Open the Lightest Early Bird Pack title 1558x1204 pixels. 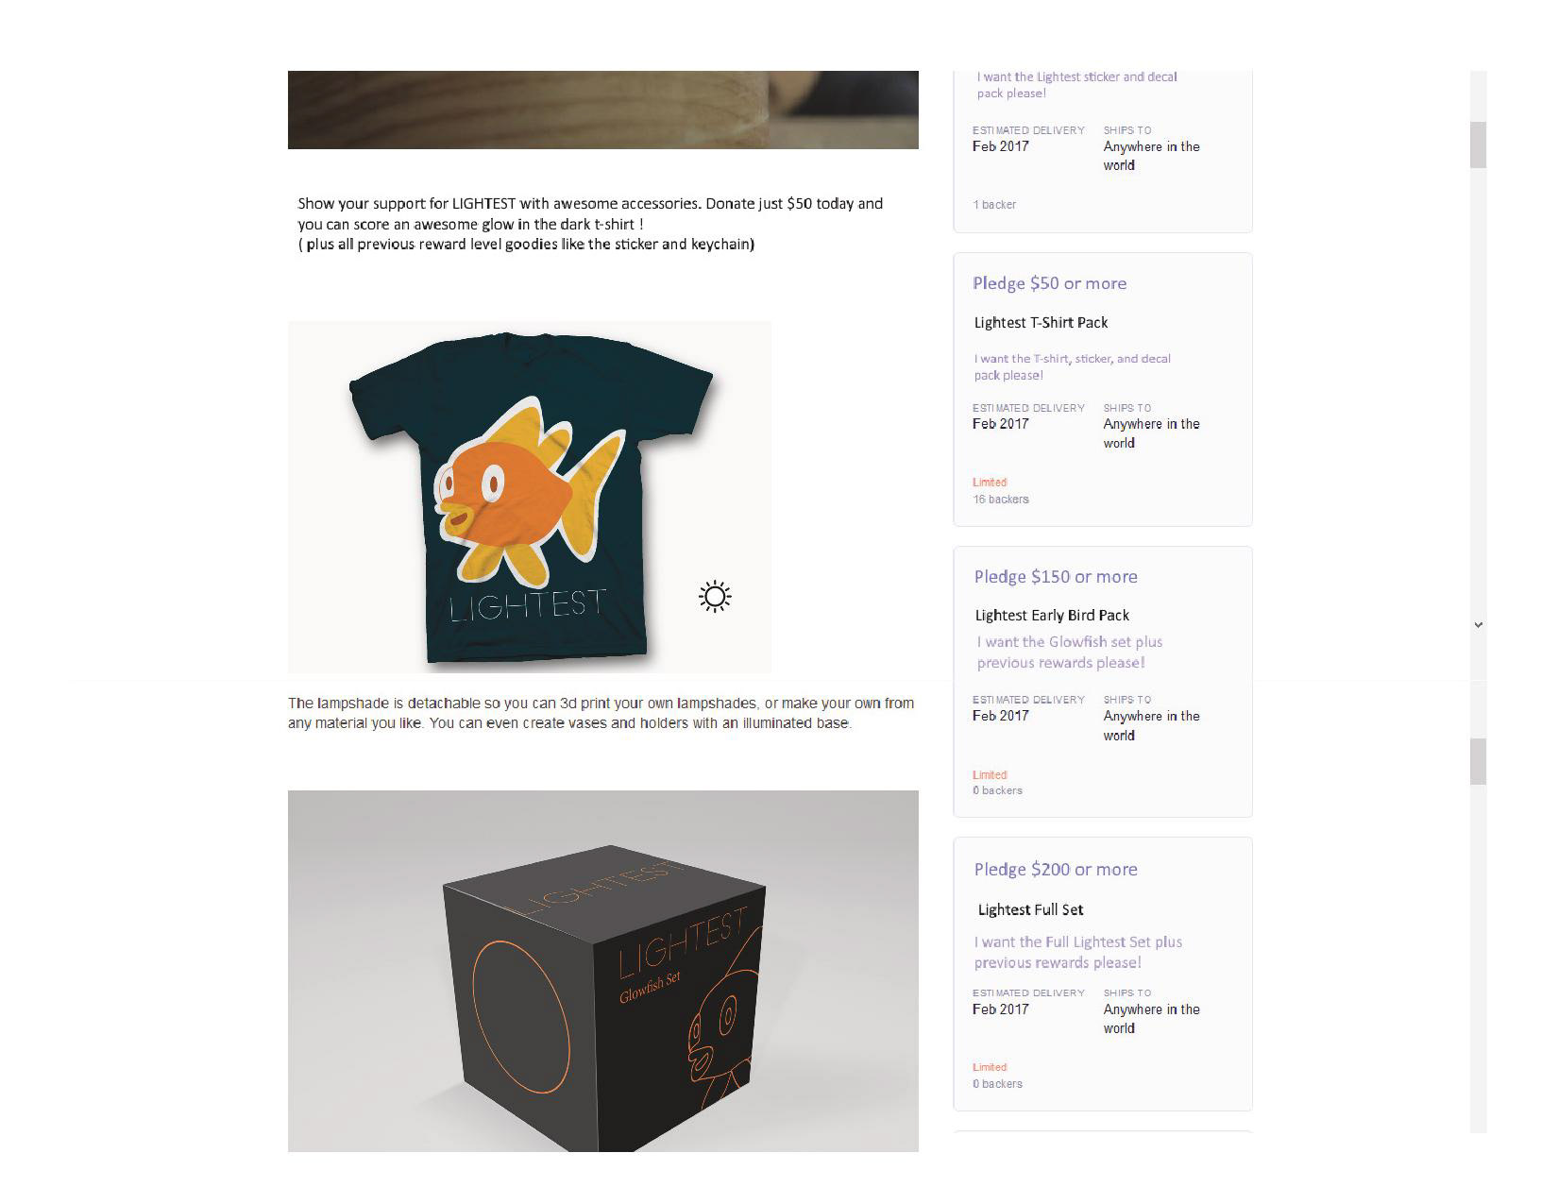tap(1052, 616)
